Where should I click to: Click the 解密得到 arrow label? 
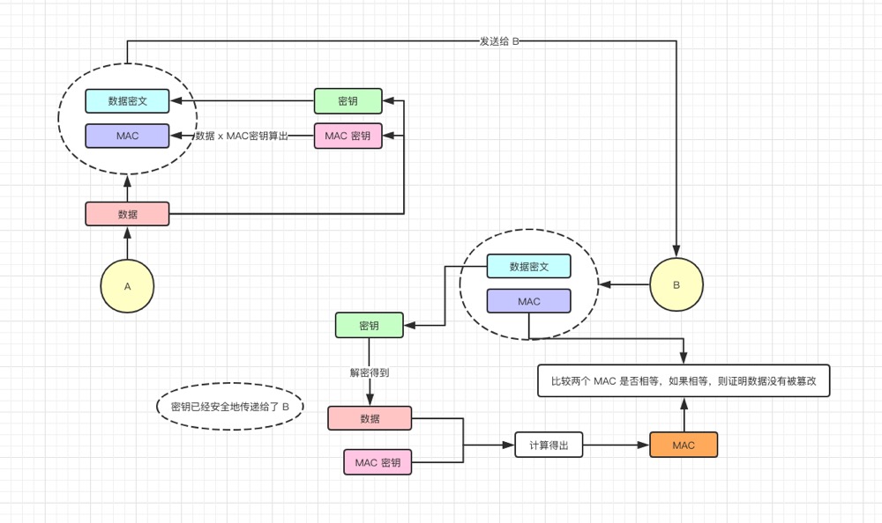coord(369,372)
